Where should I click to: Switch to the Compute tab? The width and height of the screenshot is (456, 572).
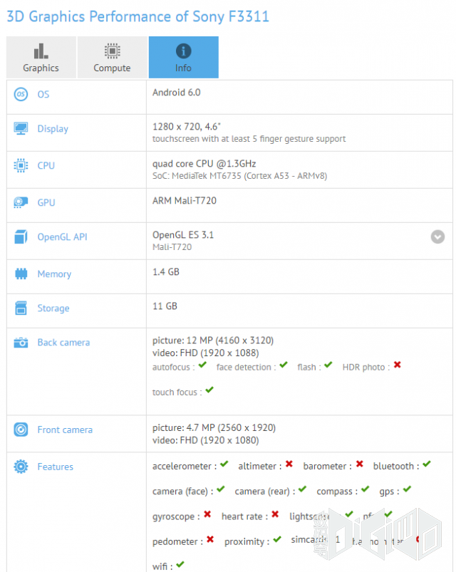pos(112,57)
